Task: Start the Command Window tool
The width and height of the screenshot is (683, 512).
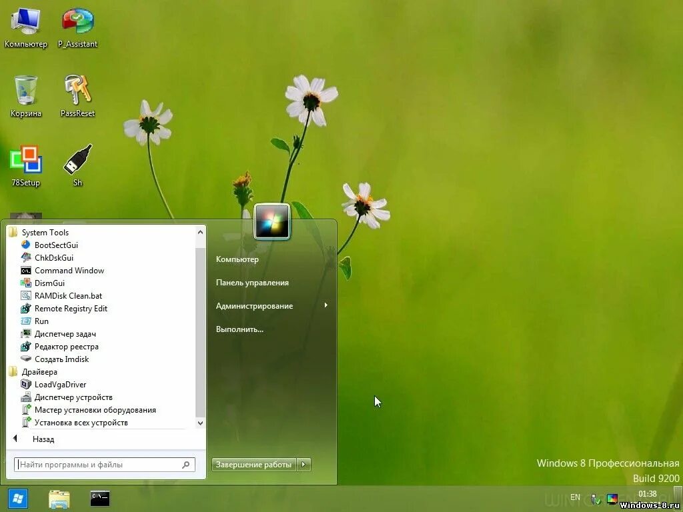Action: pos(69,270)
